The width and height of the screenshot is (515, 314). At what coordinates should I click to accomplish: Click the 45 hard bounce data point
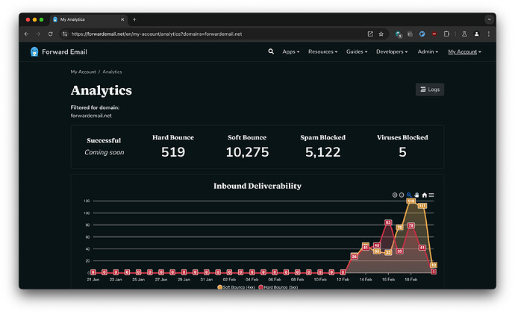[x=377, y=245]
